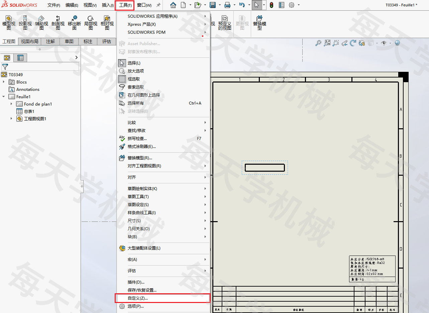Choose 大型装配体设置(L) menu item
Image resolution: width=429 pixels, height=313 pixels.
[x=163, y=248]
